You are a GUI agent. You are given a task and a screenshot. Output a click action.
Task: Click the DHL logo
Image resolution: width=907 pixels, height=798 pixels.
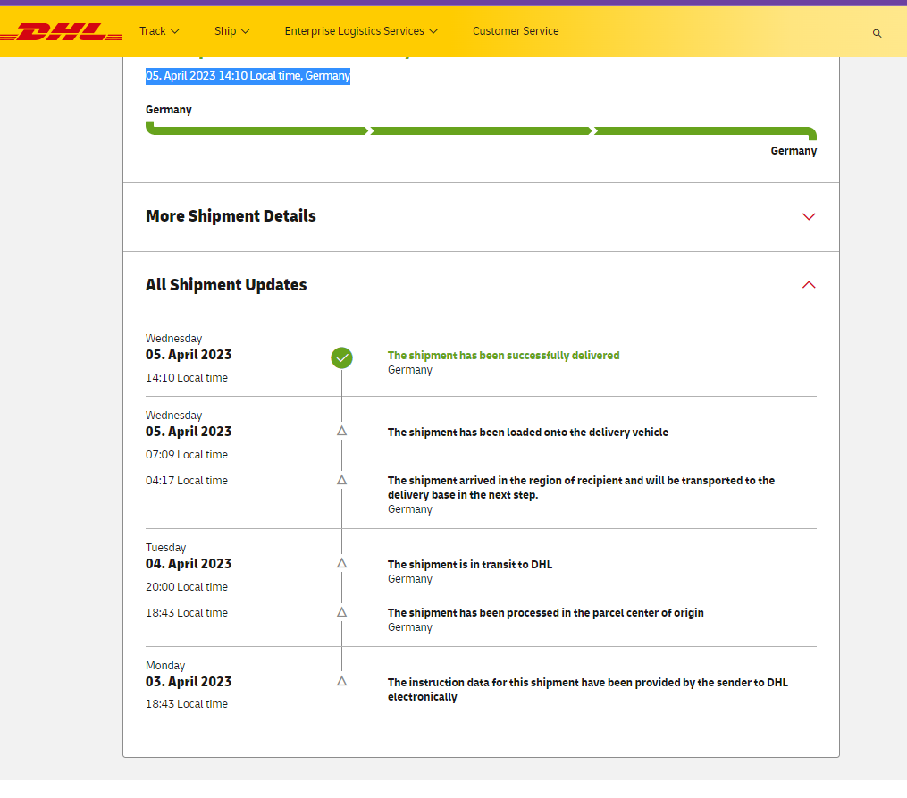62,32
